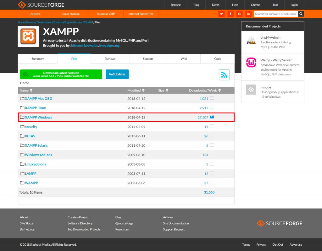Click the WampServer project icon
This screenshot has width=322, height=251.
coord(251,63)
